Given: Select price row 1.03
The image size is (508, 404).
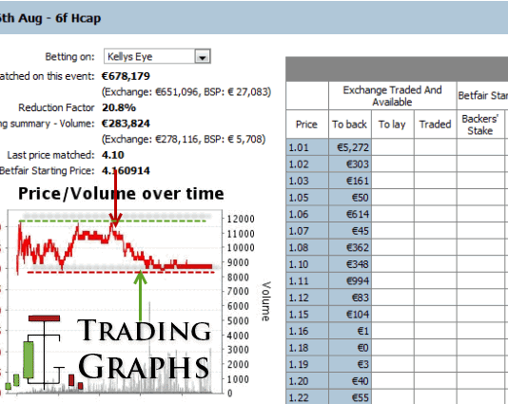Looking at the screenshot, I should (x=307, y=181).
